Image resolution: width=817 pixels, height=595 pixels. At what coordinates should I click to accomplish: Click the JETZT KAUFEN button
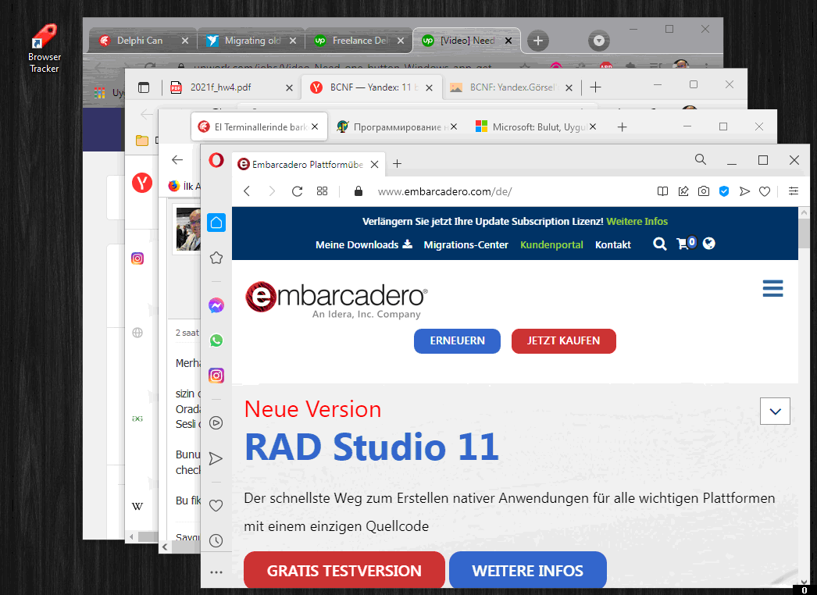[x=563, y=340]
